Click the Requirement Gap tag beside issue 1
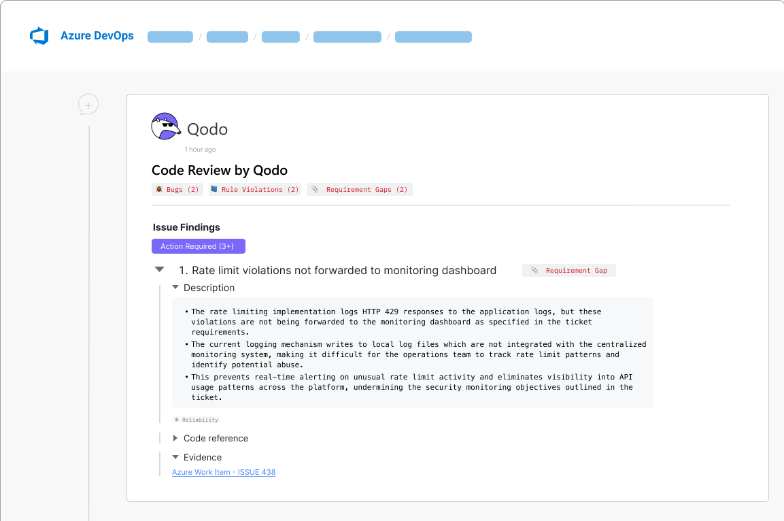Image resolution: width=784 pixels, height=521 pixels. point(569,271)
